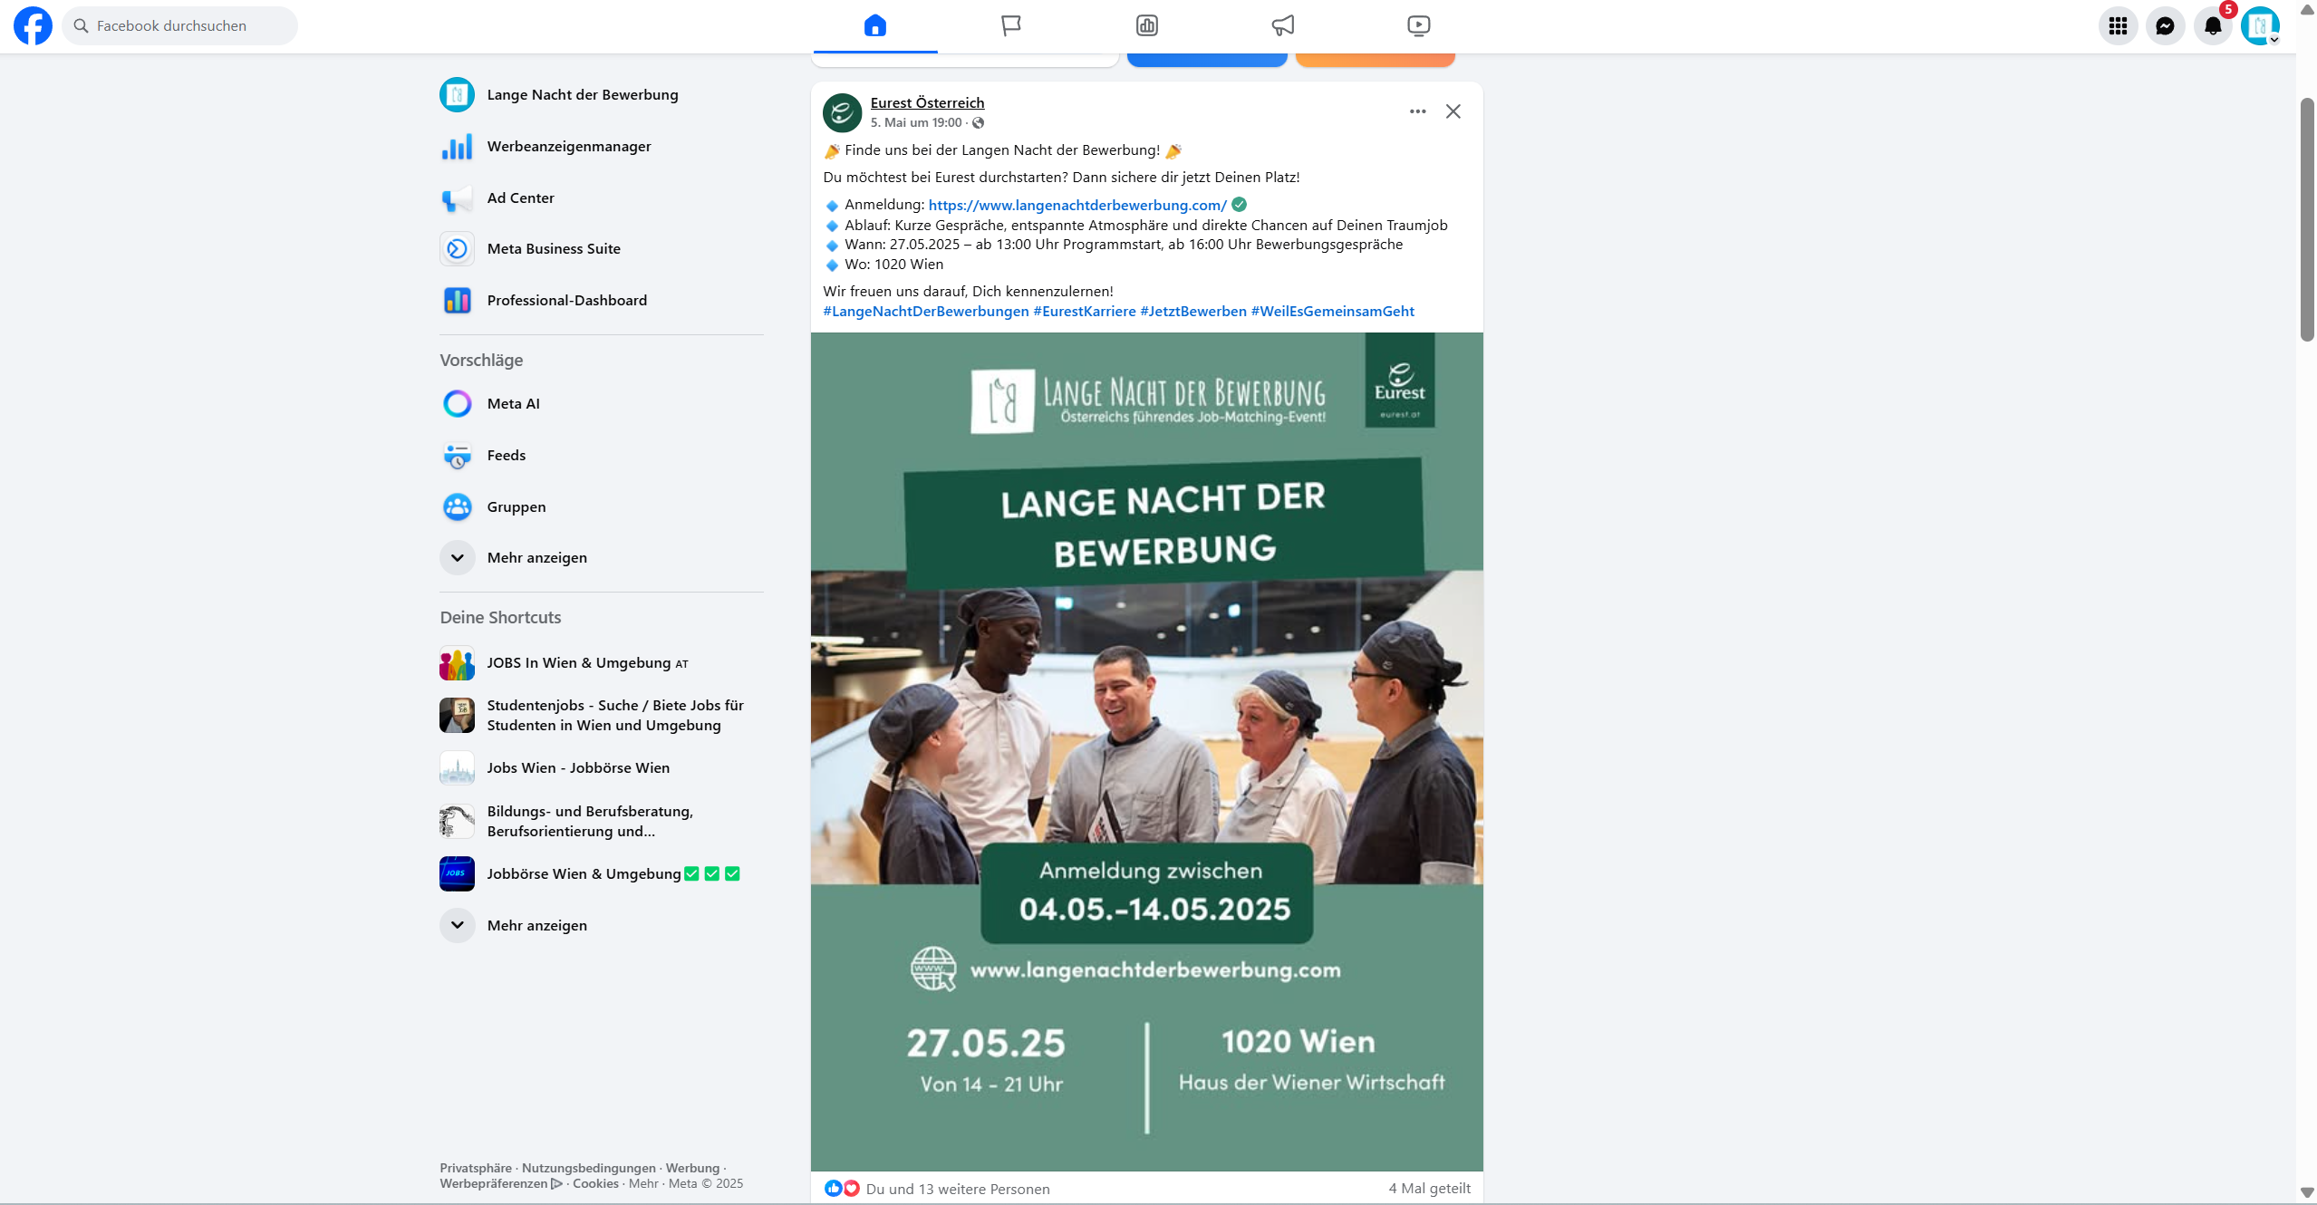Click the scrollbar down arrow

coord(2306,1193)
